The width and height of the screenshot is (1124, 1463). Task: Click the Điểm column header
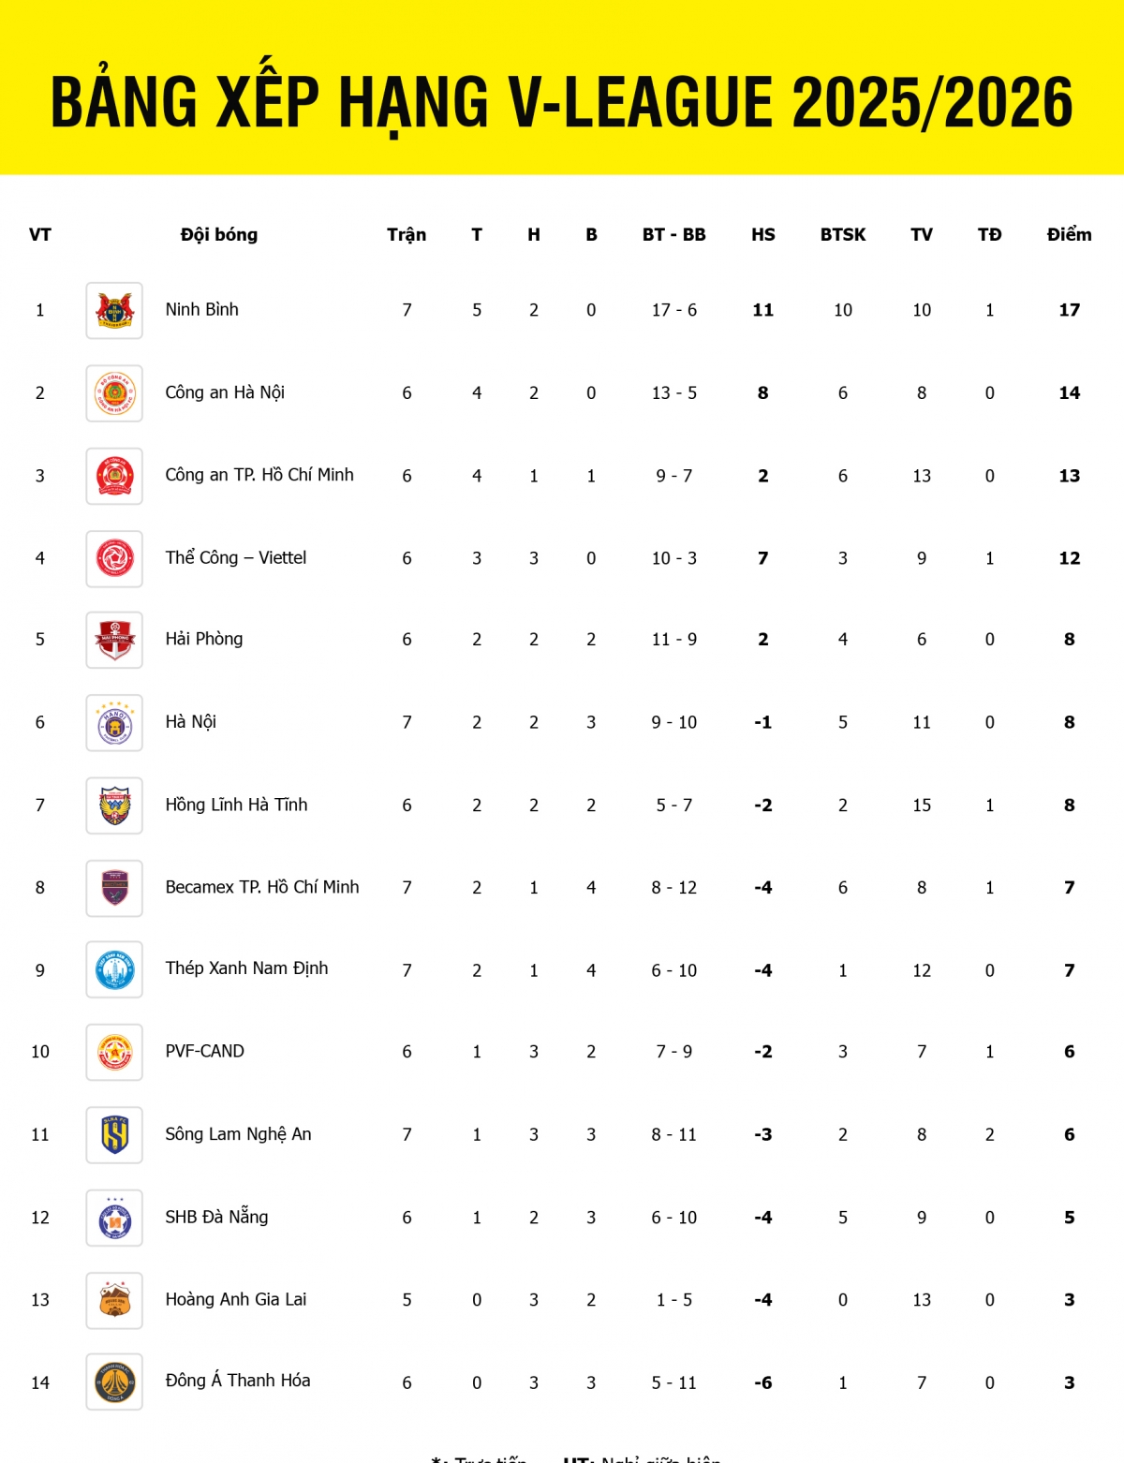(1069, 235)
